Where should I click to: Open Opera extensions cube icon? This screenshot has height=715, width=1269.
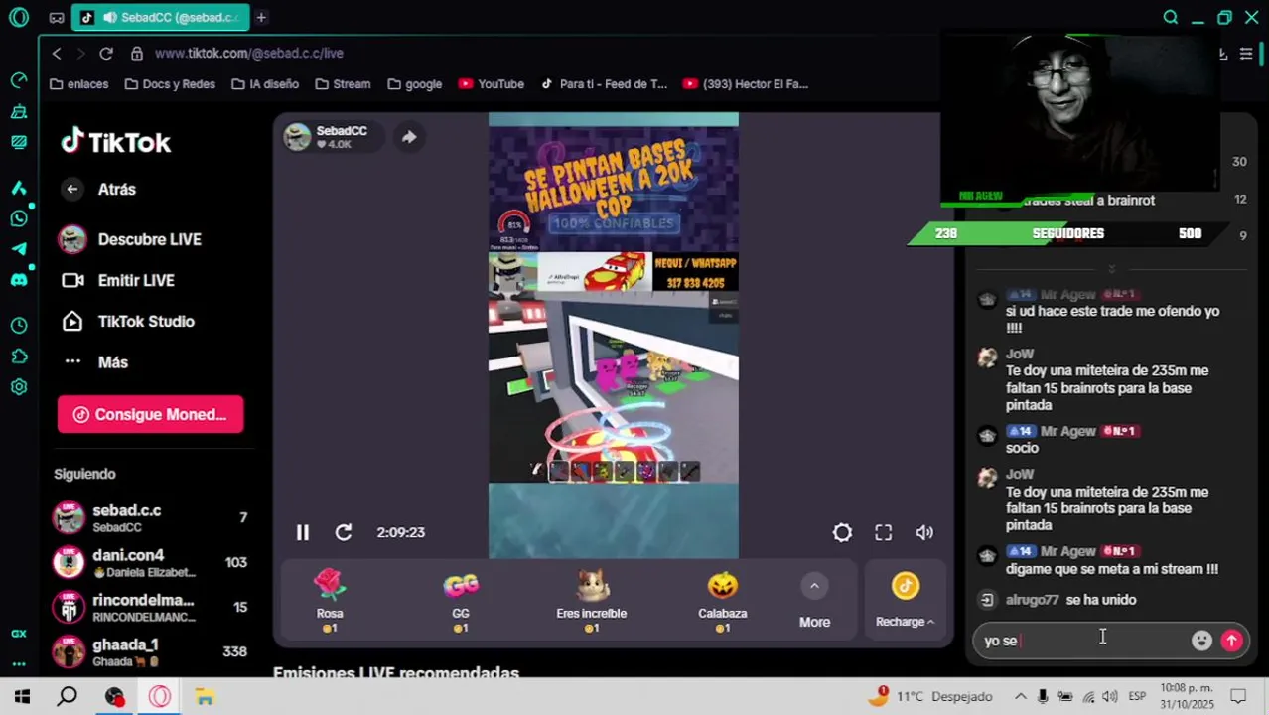point(19,357)
